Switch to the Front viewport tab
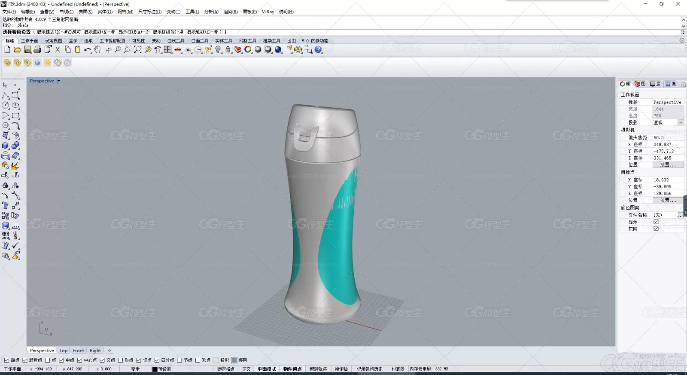Image resolution: width=687 pixels, height=375 pixels. coord(78,351)
